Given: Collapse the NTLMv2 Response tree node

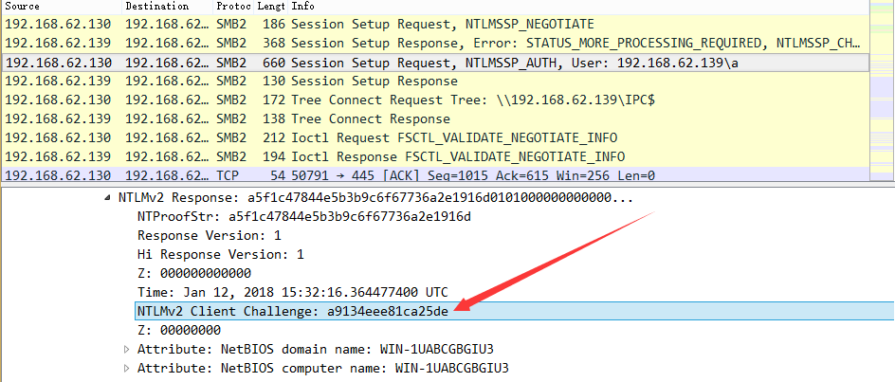Looking at the screenshot, I should click(108, 198).
